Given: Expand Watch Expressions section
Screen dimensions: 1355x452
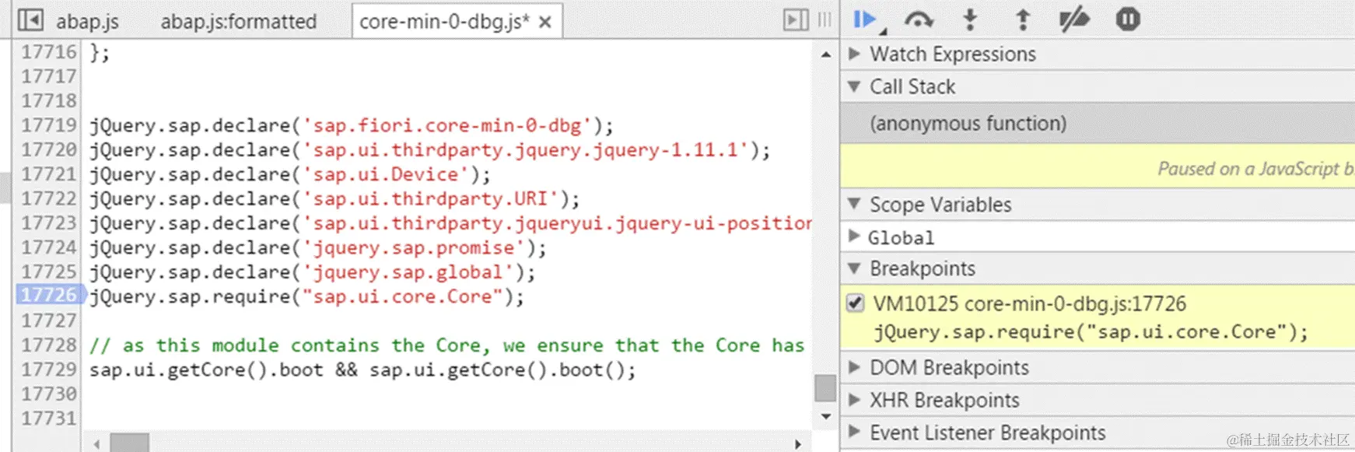Looking at the screenshot, I should [854, 54].
